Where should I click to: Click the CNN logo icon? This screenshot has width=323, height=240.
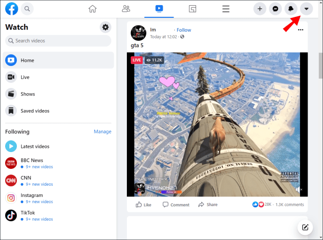point(11,181)
